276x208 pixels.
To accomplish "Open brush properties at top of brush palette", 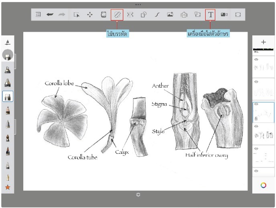I will point(8,43).
